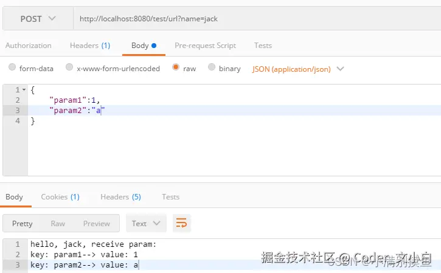Open the JSON (application/json) content type dropdown
Screen dimensions: 441x273
pyautogui.click(x=298, y=69)
